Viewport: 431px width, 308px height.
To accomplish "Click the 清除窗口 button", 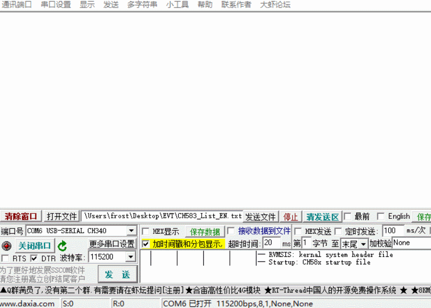I will pos(21,216).
